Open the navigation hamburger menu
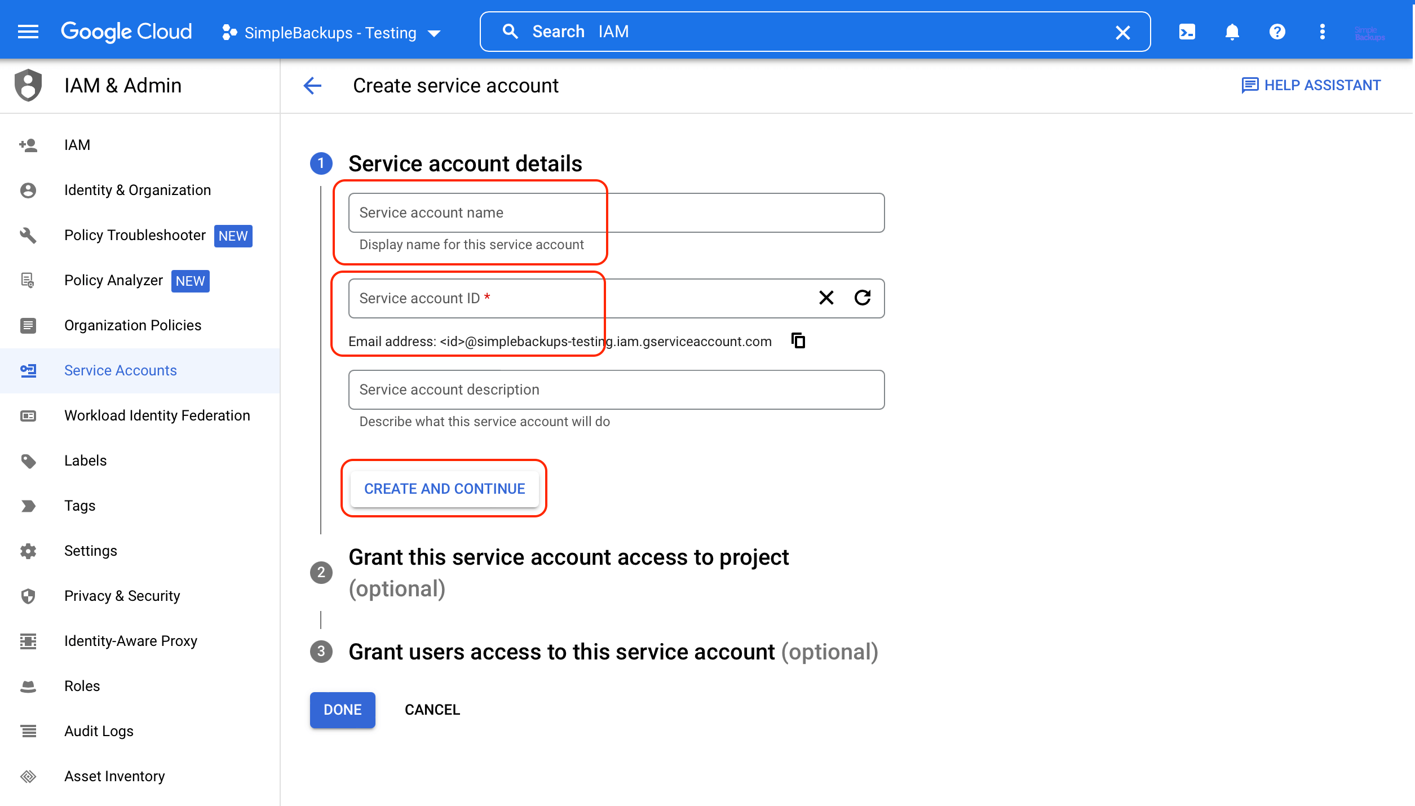 click(28, 31)
